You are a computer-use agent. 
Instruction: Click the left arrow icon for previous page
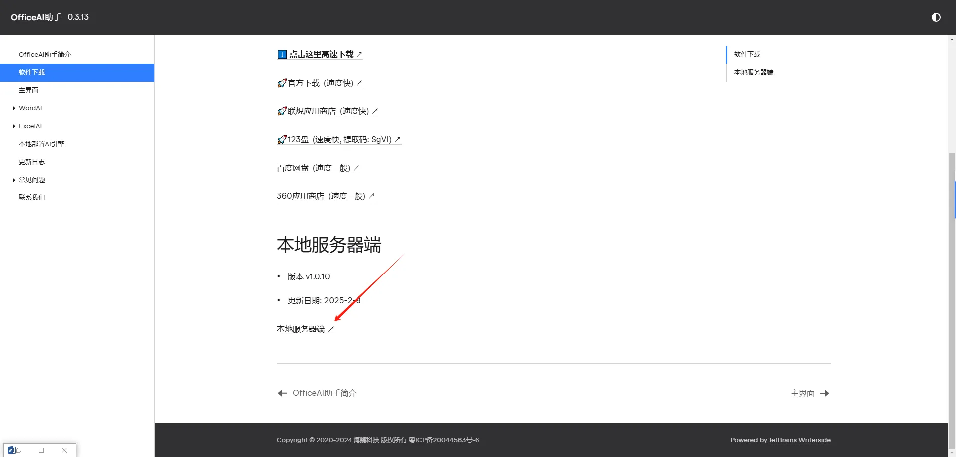point(282,393)
